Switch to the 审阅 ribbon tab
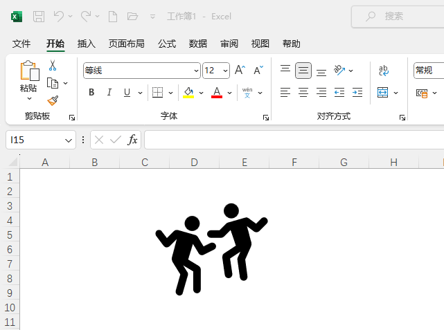The height and width of the screenshot is (330, 444). [x=229, y=44]
